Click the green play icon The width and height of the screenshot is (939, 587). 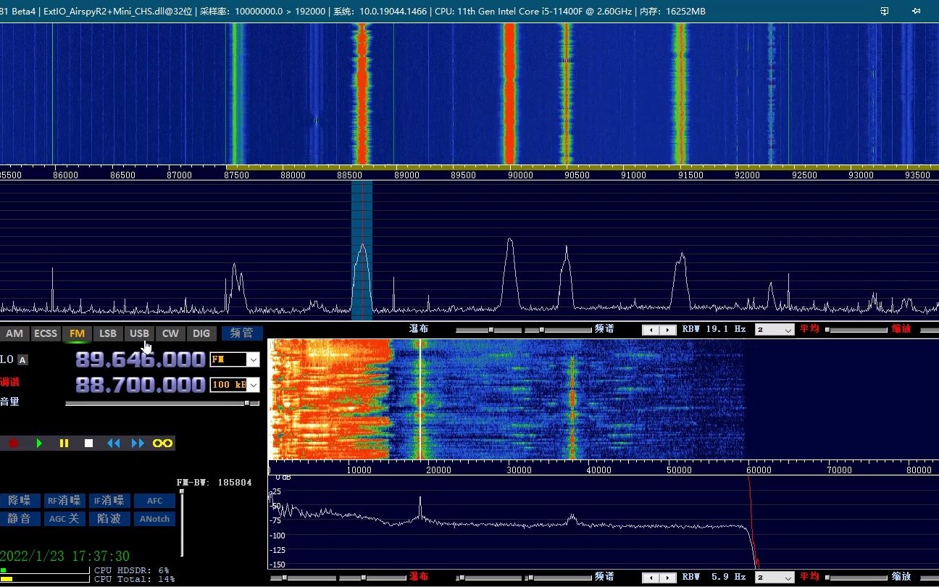tap(39, 443)
